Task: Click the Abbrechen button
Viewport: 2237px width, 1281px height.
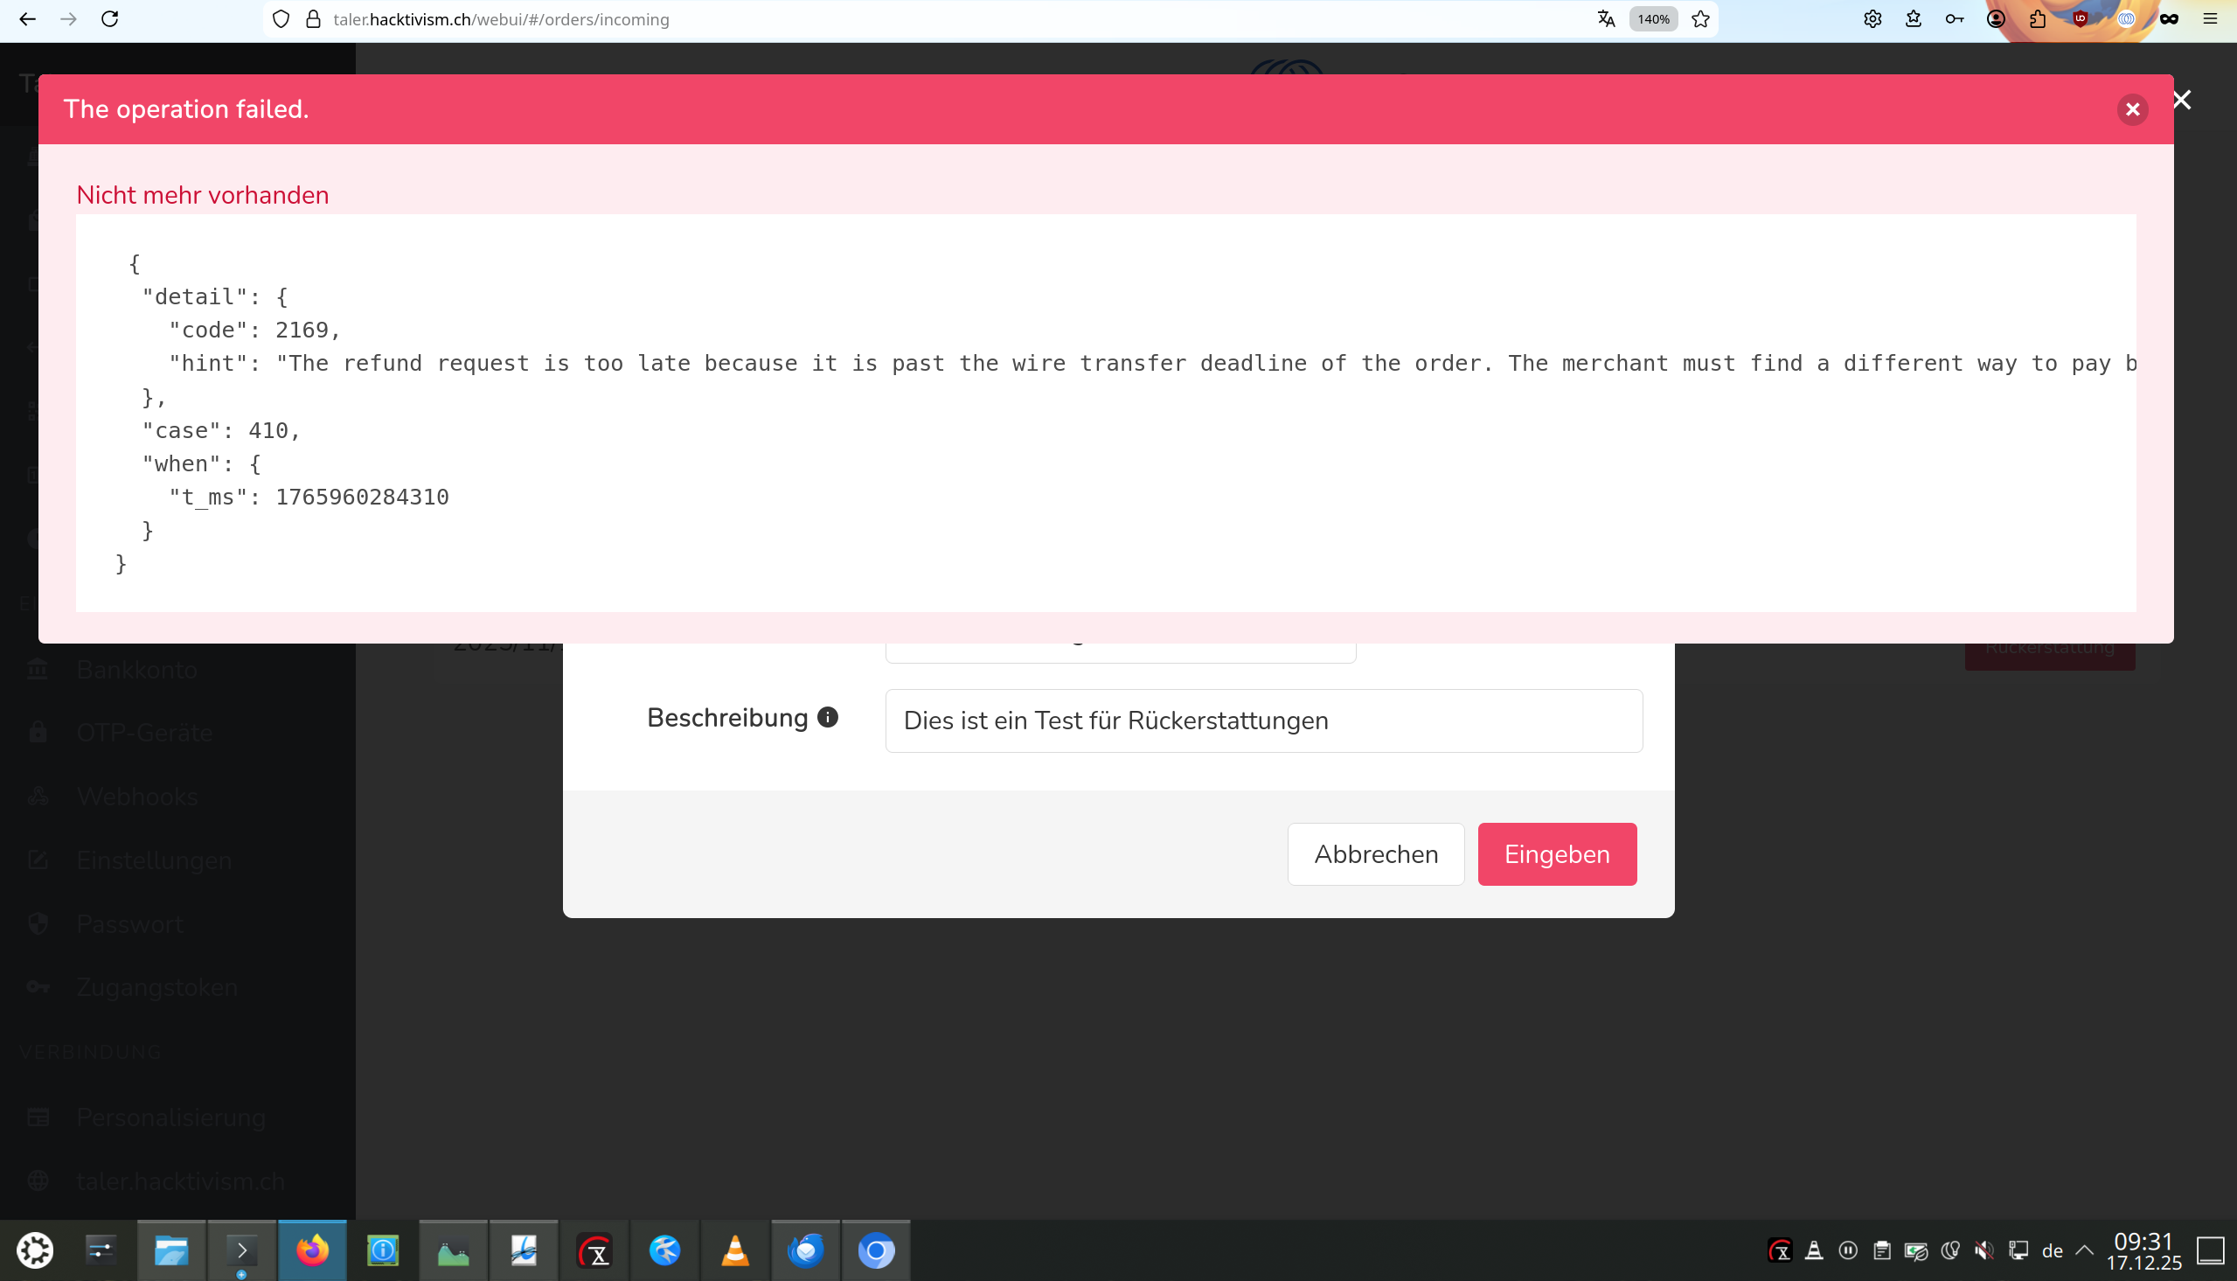Action: click(x=1375, y=853)
